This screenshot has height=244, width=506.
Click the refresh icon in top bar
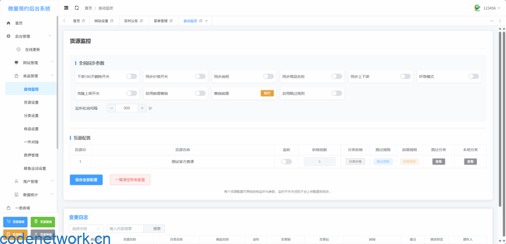[77, 8]
